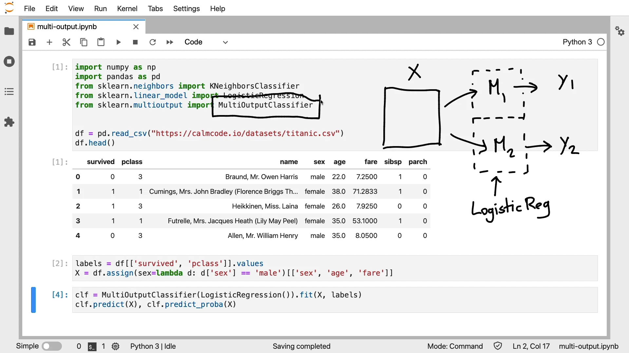This screenshot has height=353, width=629.
Task: Open the Kernel menu
Action: (127, 8)
